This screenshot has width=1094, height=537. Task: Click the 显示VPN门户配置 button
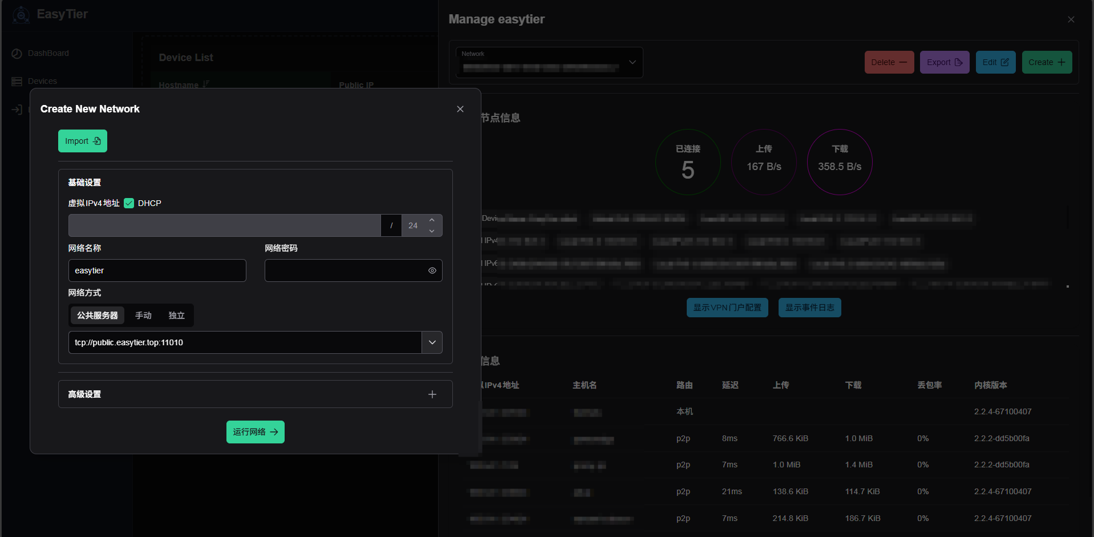click(727, 308)
